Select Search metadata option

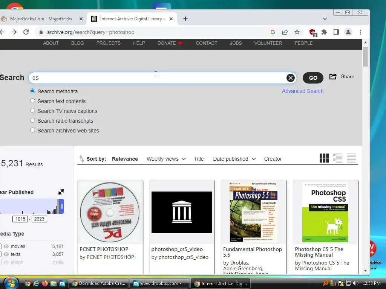point(32,91)
